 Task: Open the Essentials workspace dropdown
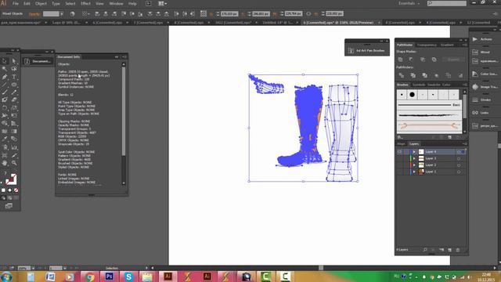(409, 3)
